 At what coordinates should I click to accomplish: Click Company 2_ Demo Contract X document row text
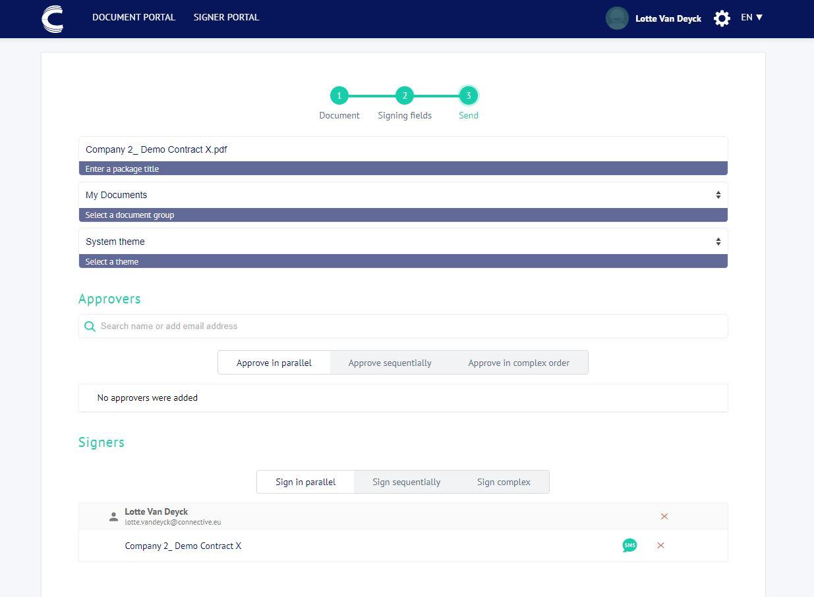click(x=183, y=546)
